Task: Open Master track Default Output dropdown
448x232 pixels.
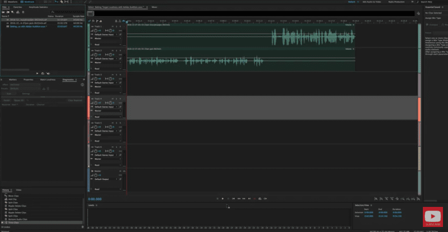Action: tap(106, 179)
